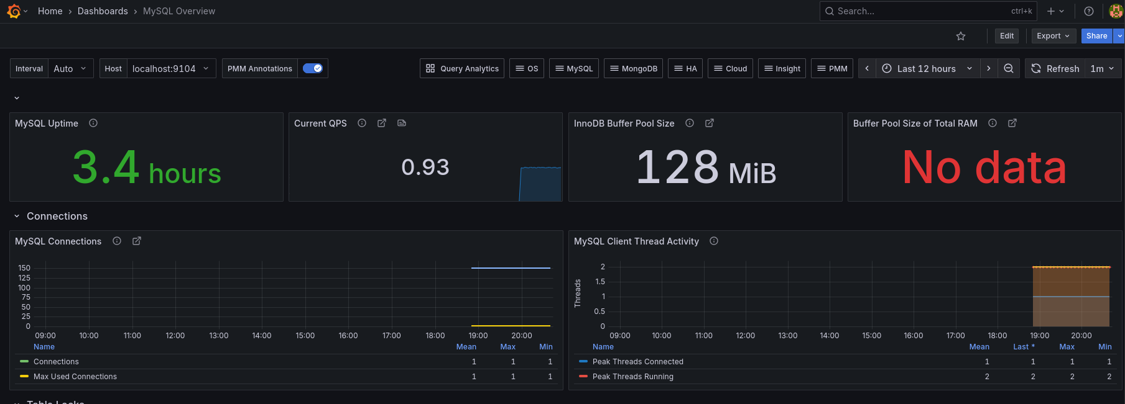1125x404 pixels.
Task: Show MySQL Client Thread Activity info icon
Action: 714,241
